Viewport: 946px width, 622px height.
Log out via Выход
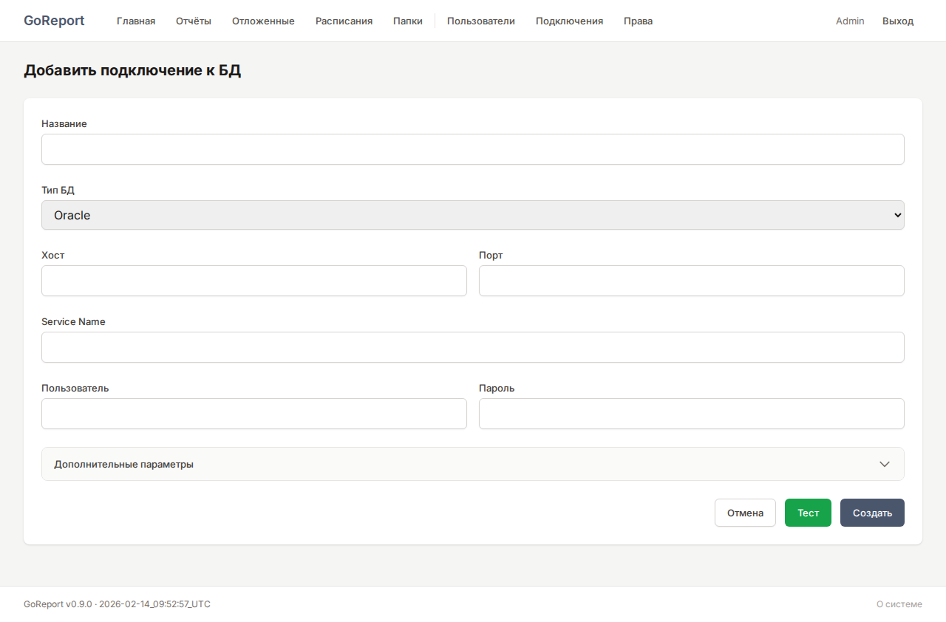click(897, 21)
